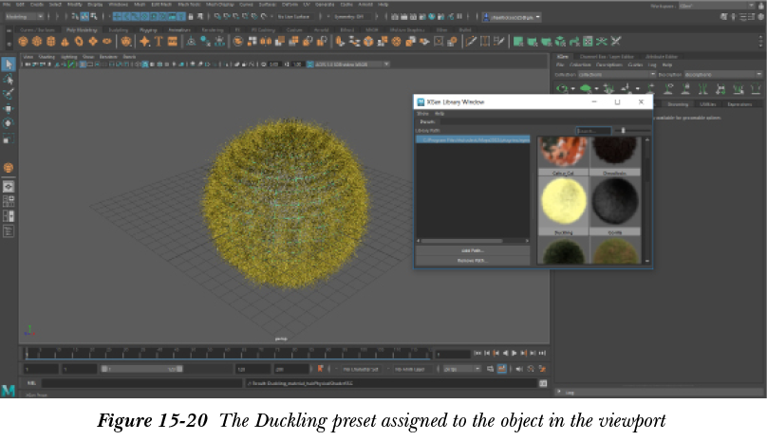This screenshot has width=767, height=441.
Task: Click the polygon sphere shelf icon
Action: pyautogui.click(x=24, y=42)
